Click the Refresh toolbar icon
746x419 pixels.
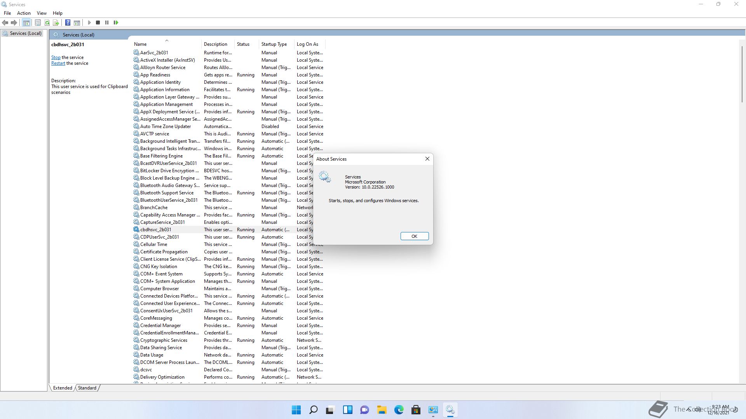click(47, 23)
